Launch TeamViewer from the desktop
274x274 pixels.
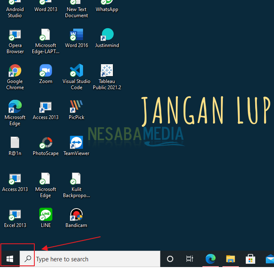[76, 146]
